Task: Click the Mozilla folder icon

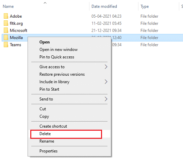Action: coord(6,37)
